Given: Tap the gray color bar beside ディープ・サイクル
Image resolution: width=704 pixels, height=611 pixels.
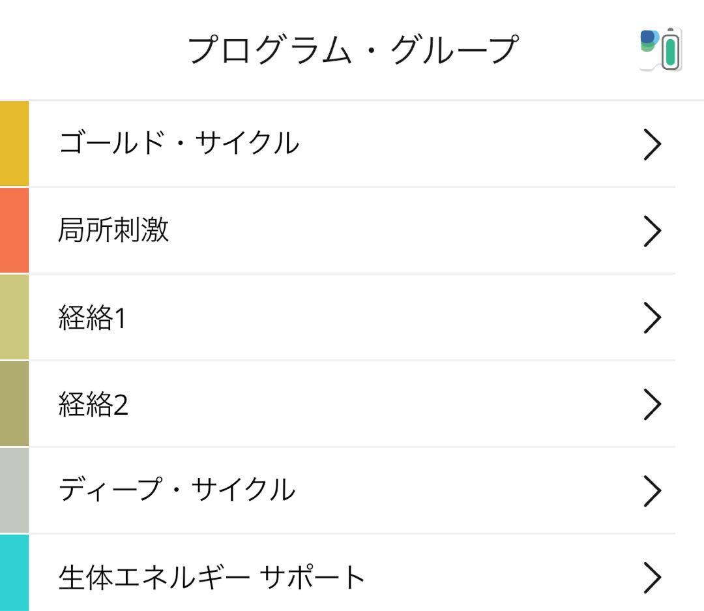Looking at the screenshot, I should (14, 490).
